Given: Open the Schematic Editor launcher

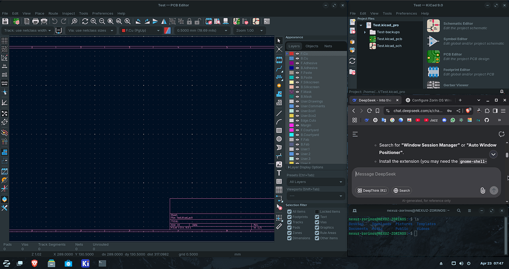Looking at the screenshot, I should [434, 26].
